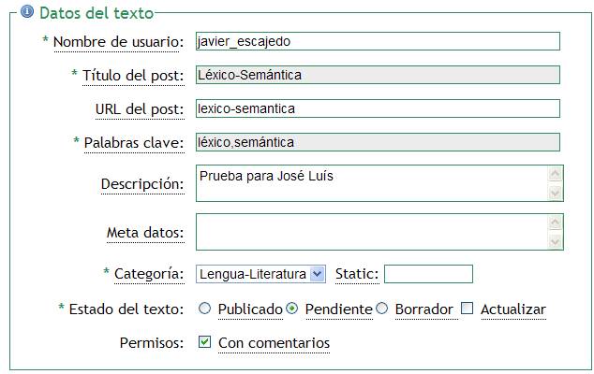The image size is (594, 374).
Task: Click into the Nombre de usuario field
Action: (378, 41)
